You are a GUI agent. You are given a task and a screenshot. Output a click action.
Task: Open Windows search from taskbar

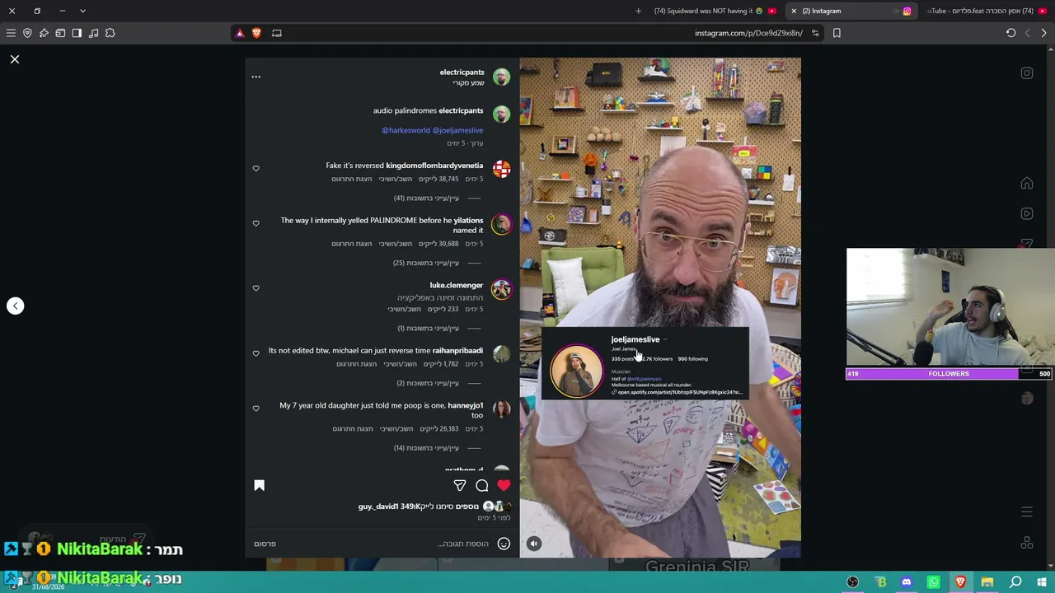(1015, 582)
